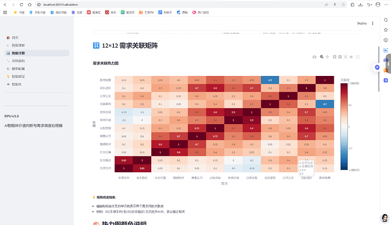Reset chart axes with the home icon
Screen dimensions: 391x225
click(351, 57)
